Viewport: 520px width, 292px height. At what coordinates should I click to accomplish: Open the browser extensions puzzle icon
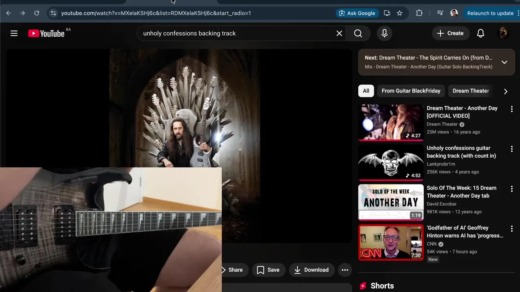tap(419, 13)
